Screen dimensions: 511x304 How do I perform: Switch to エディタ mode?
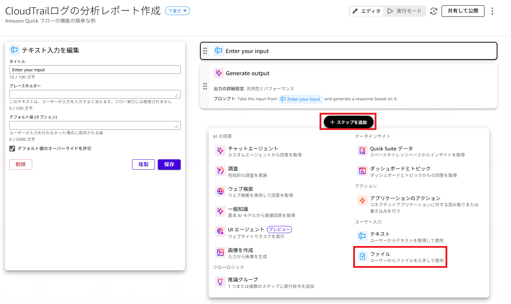(x=366, y=11)
